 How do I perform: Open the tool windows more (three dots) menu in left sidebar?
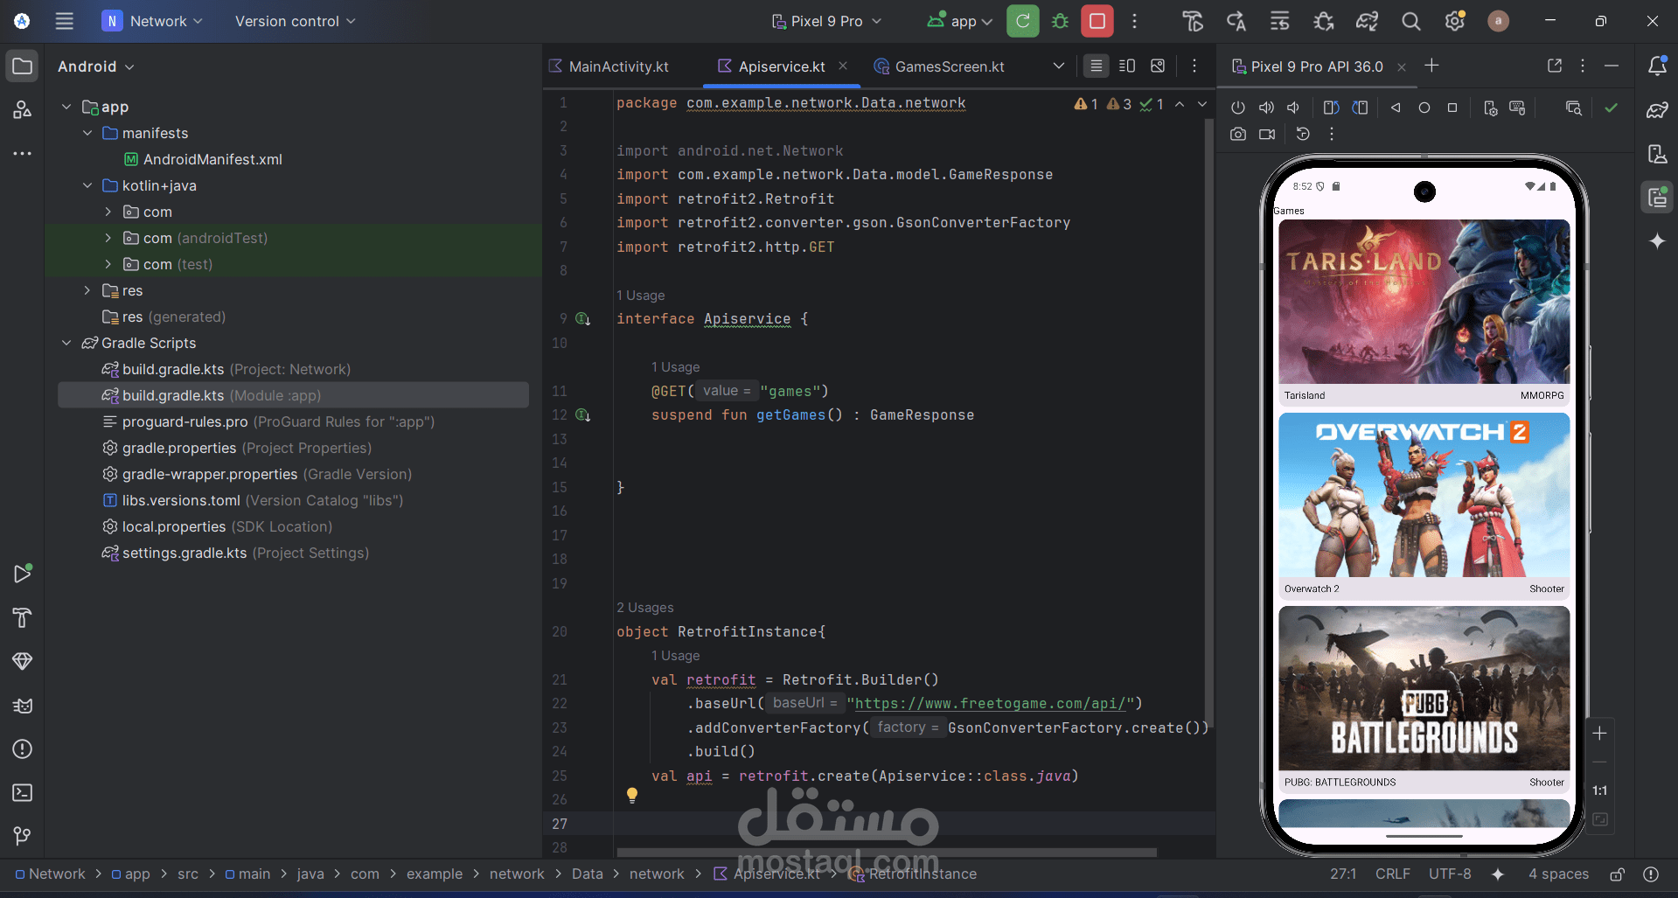pos(23,154)
